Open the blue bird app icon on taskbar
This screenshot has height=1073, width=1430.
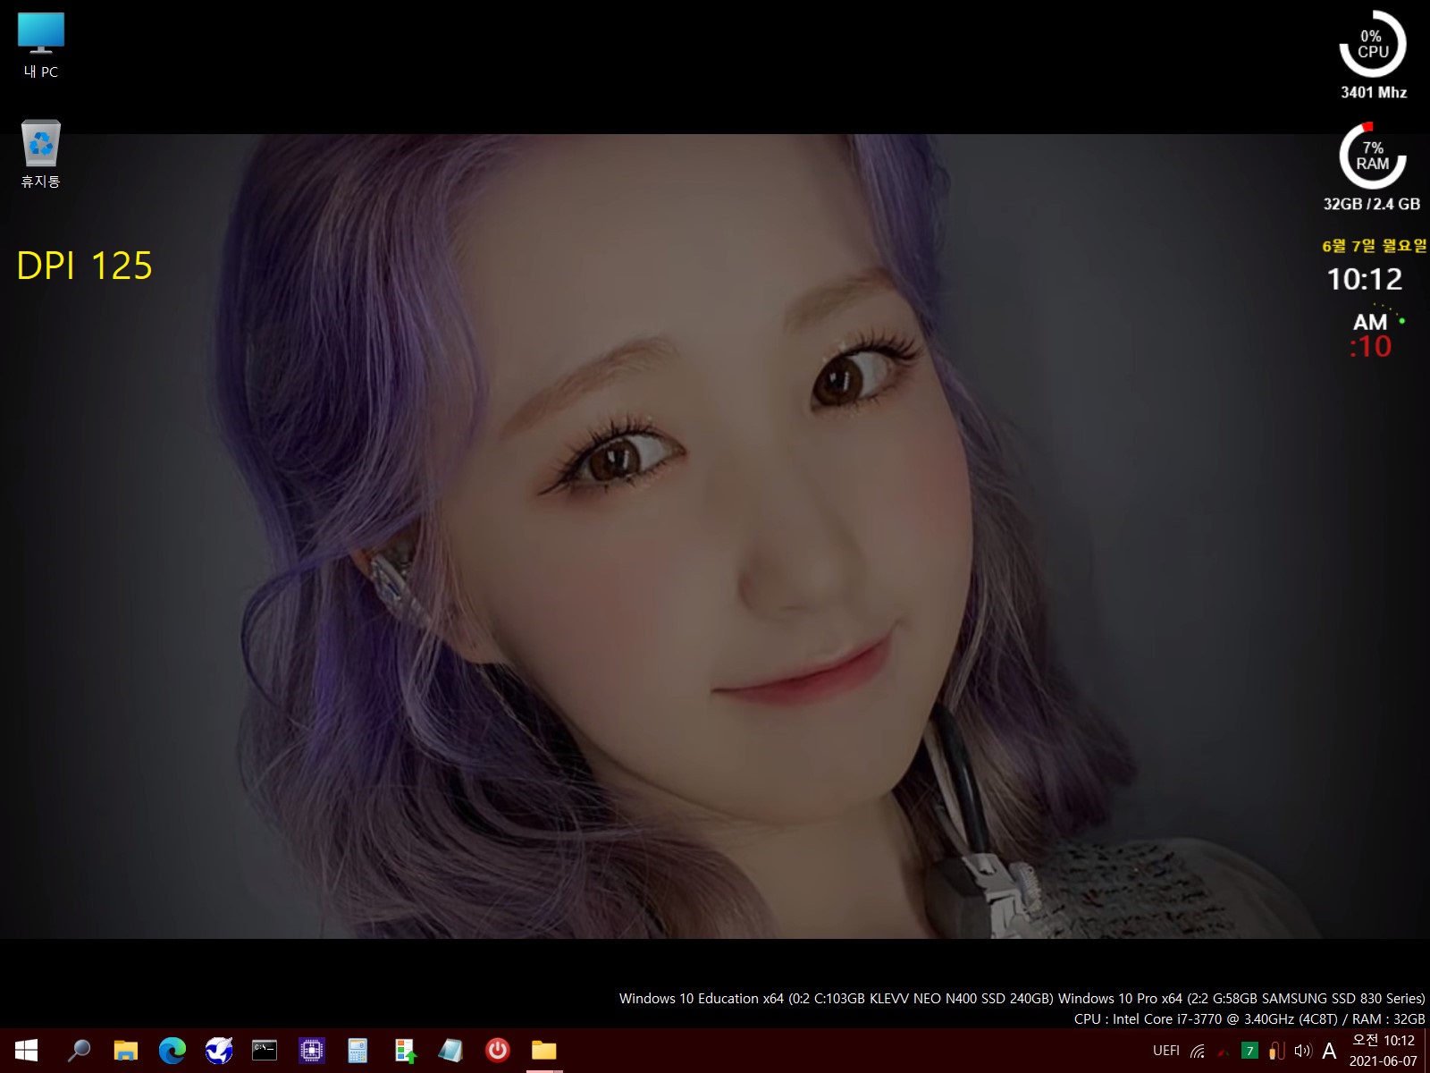tap(219, 1051)
